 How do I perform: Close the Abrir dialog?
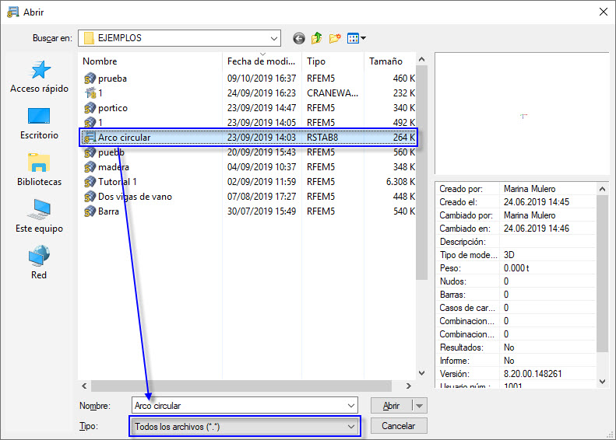[x=604, y=12]
